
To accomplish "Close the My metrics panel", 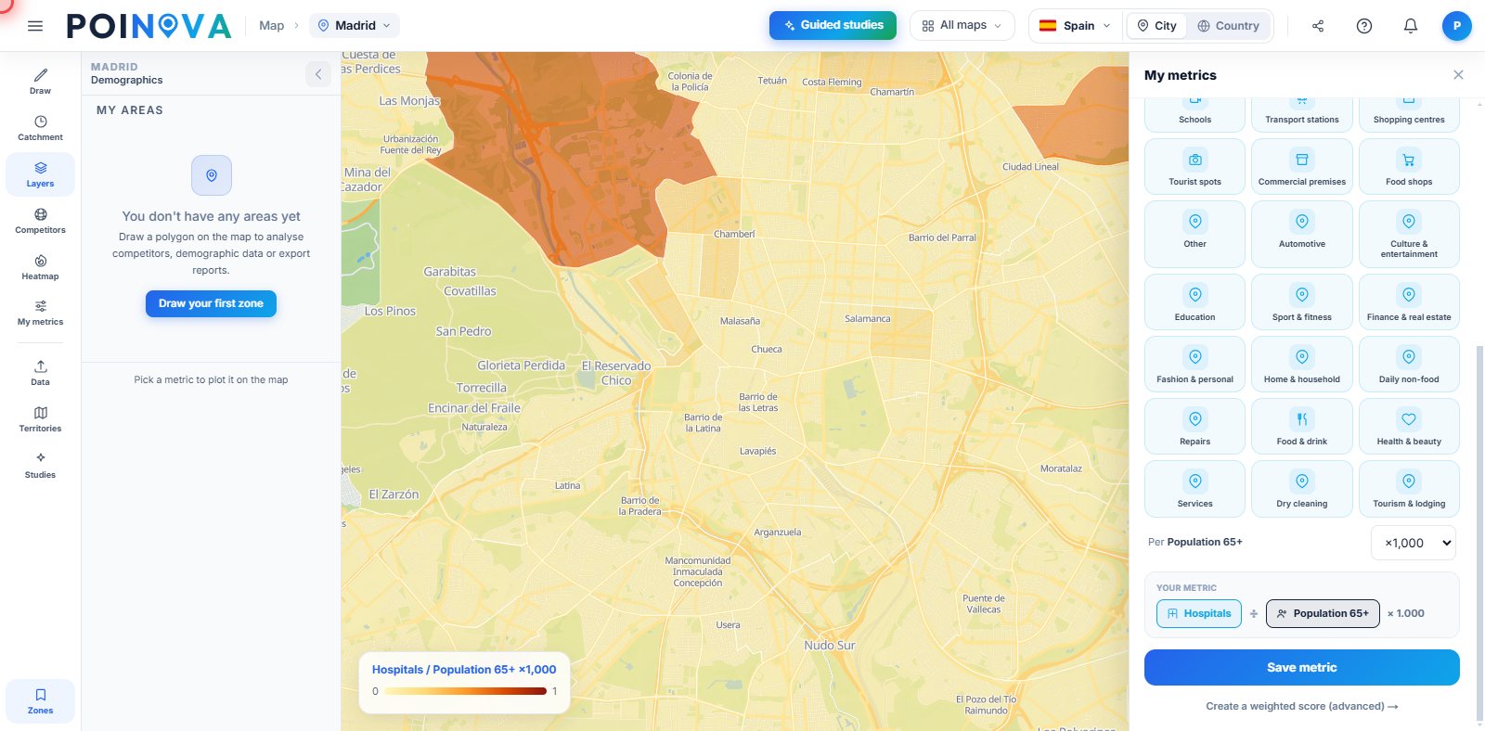I will (1458, 75).
